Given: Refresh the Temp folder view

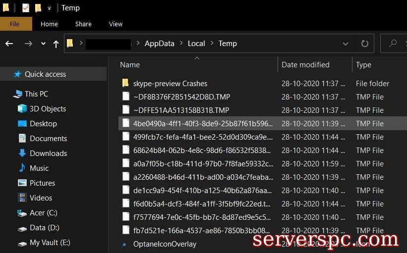Looking at the screenshot, I should 365,44.
